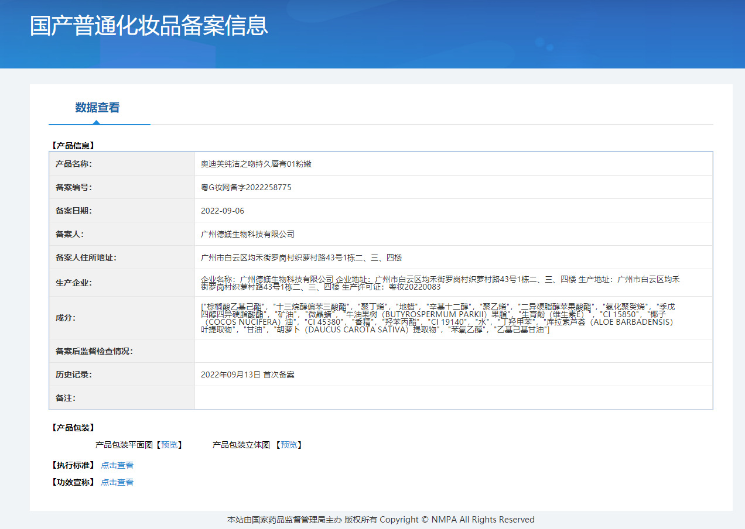This screenshot has width=745, height=529.
Task: Click the 【产品包装】 section heading
Action: coord(73,428)
